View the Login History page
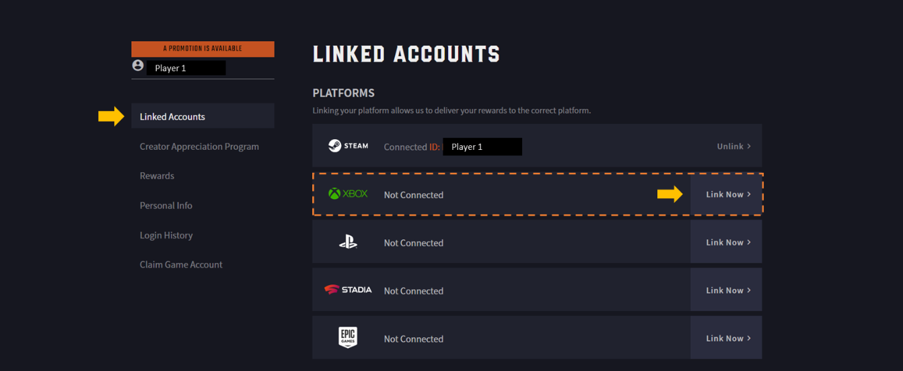 [166, 235]
